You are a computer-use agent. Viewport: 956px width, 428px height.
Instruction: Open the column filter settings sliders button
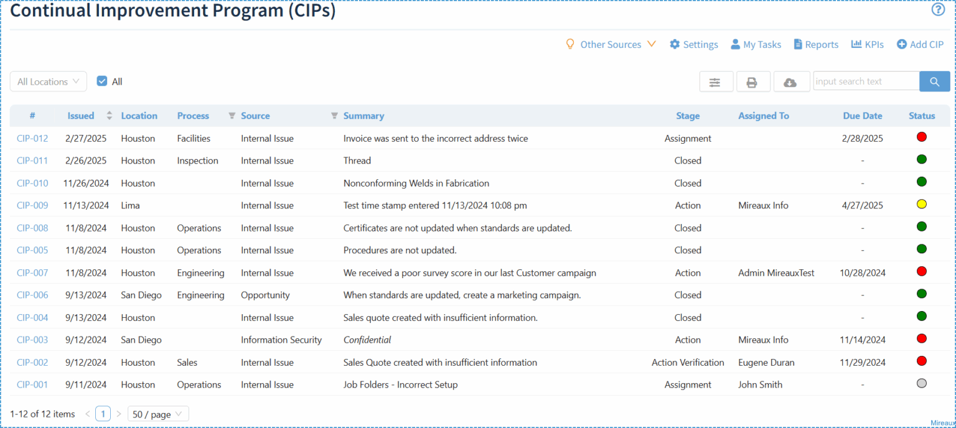pyautogui.click(x=715, y=81)
